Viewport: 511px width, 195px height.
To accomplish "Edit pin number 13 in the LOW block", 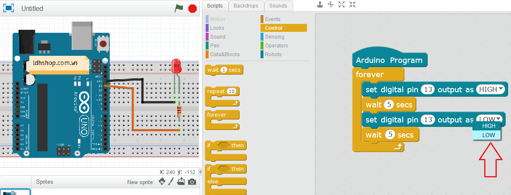I will pos(428,120).
